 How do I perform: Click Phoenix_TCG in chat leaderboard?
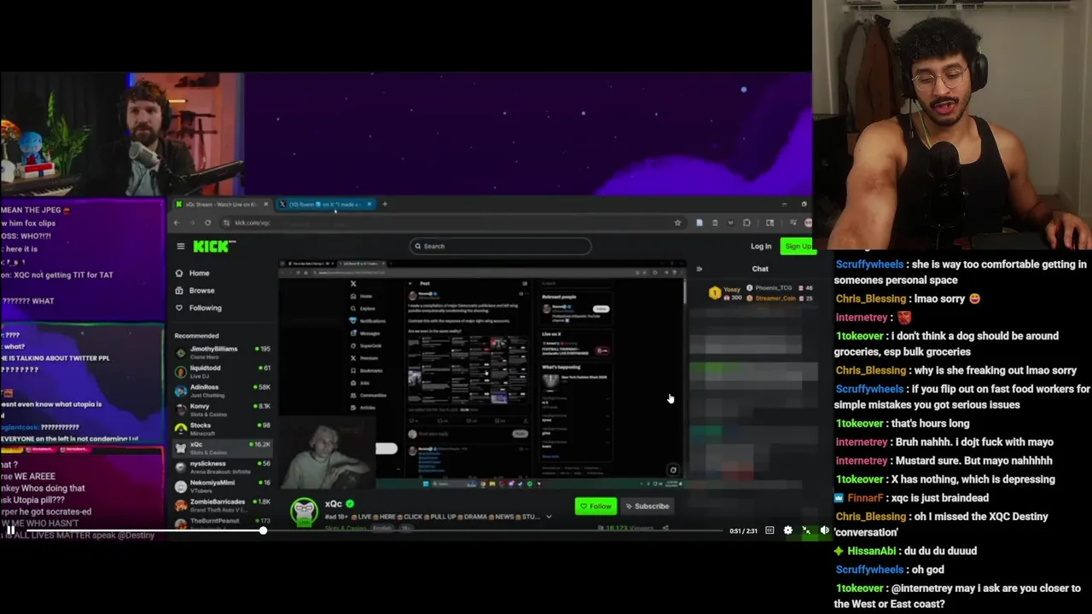773,288
